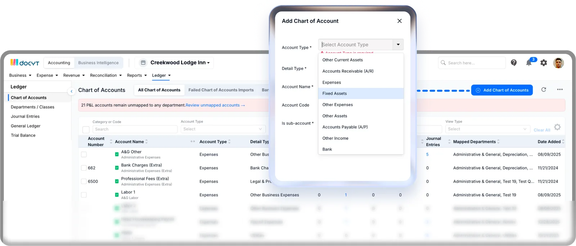Click the table column settings gear
This screenshot has height=246, width=576.
[x=557, y=127]
